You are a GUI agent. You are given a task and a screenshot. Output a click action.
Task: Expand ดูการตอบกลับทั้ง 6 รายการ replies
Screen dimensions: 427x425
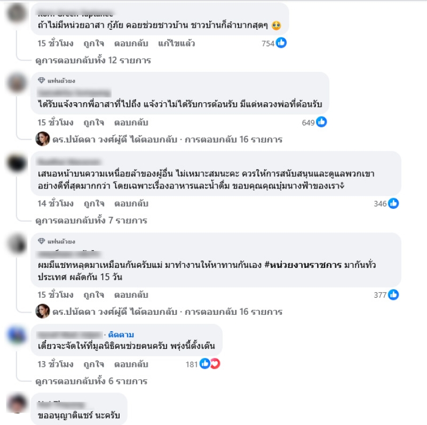pos(91,381)
